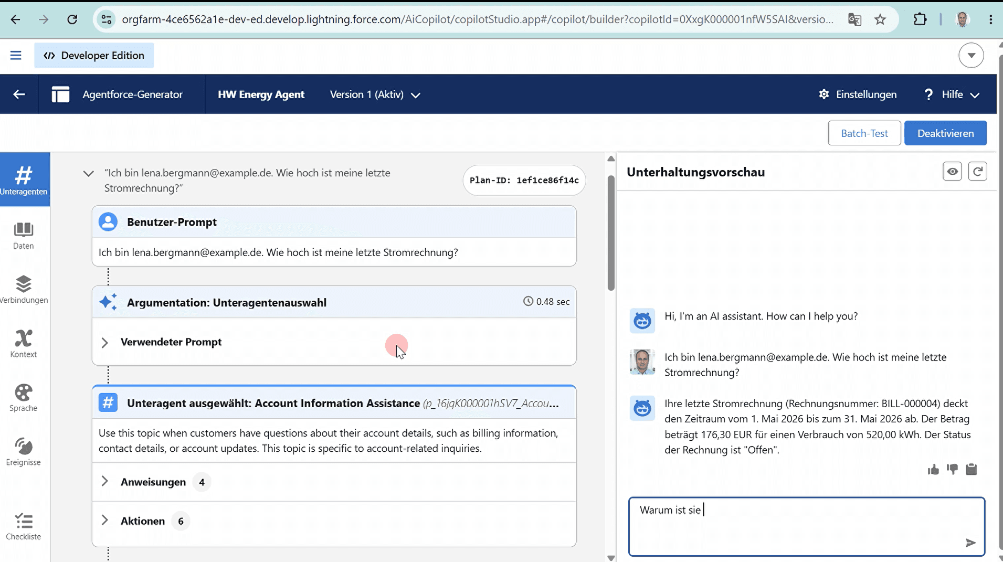This screenshot has width=1003, height=562.
Task: Bookmark this page with the star
Action: pos(880,19)
